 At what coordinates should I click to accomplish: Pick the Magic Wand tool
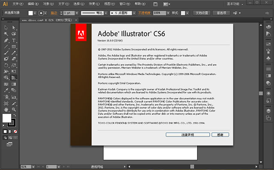6,34
